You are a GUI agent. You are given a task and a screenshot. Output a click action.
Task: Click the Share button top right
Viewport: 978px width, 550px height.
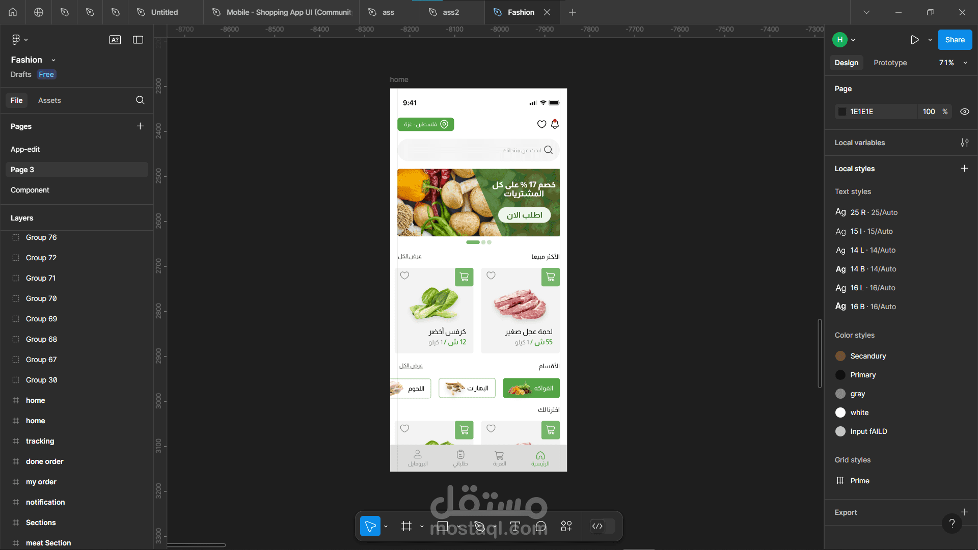click(x=955, y=40)
